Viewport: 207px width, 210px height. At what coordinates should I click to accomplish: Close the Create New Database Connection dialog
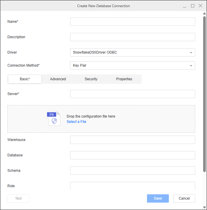(200, 6)
